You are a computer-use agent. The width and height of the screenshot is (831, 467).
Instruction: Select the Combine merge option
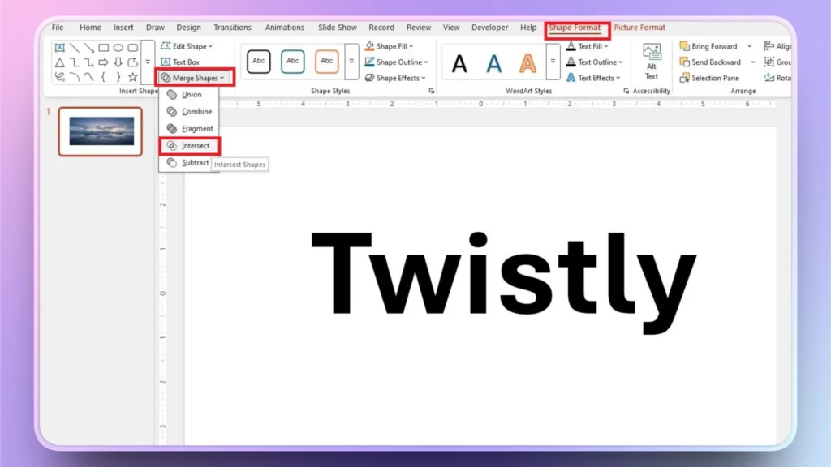192,111
